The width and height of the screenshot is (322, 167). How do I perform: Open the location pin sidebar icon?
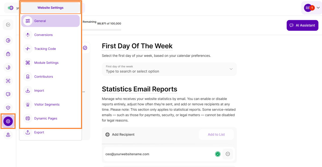(8, 135)
